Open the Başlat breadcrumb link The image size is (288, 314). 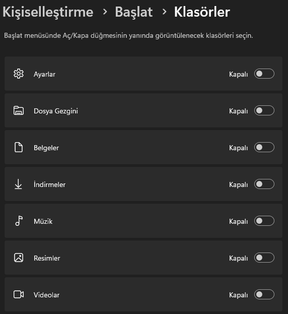pyautogui.click(x=134, y=13)
